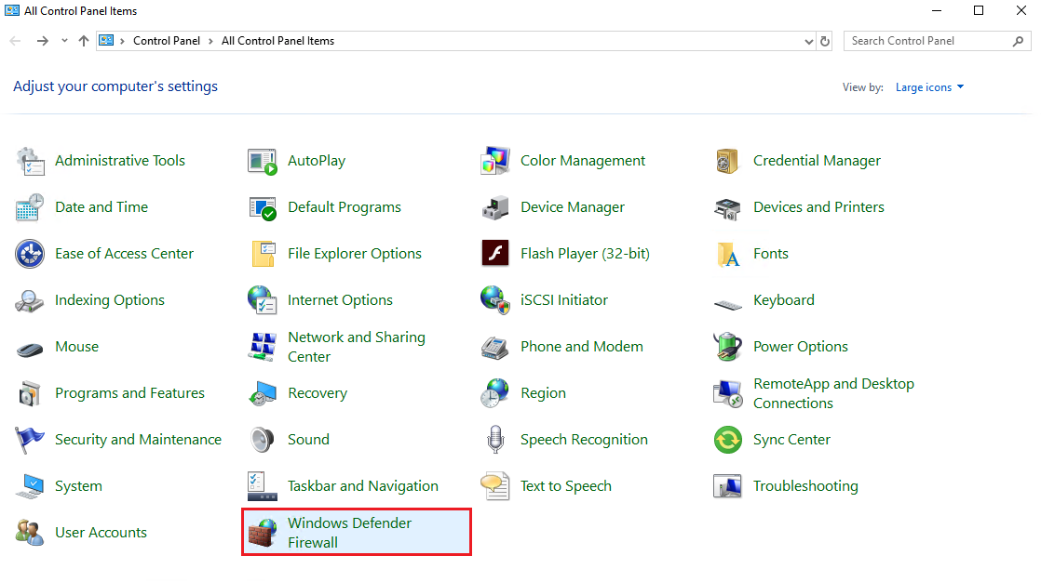Image resolution: width=1041 pixels, height=582 pixels.
Task: Open the Fonts folder icon
Action: [727, 254]
